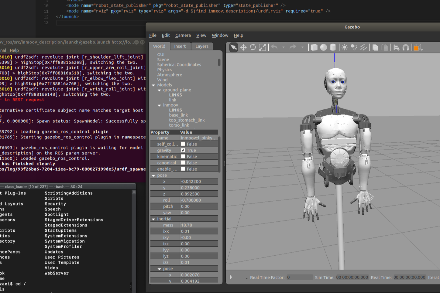Activate the selection mode arrow tool
440x293 pixels.
[x=233, y=47]
